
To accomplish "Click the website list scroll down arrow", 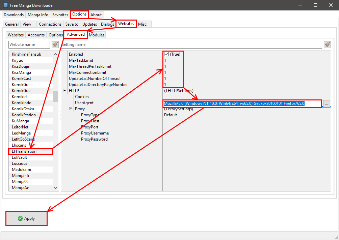I will [x=56, y=188].
